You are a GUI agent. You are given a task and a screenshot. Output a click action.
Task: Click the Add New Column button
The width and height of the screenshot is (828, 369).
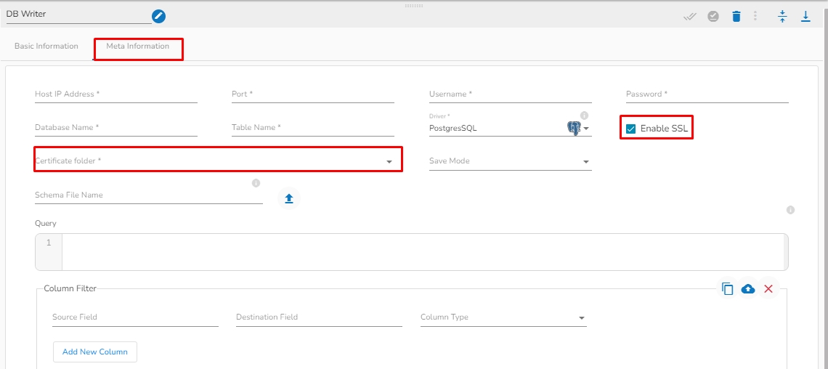[x=95, y=352]
